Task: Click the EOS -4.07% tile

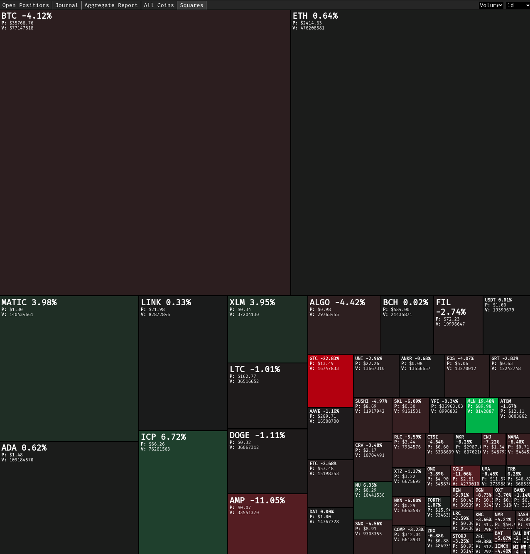Action: tap(467, 376)
